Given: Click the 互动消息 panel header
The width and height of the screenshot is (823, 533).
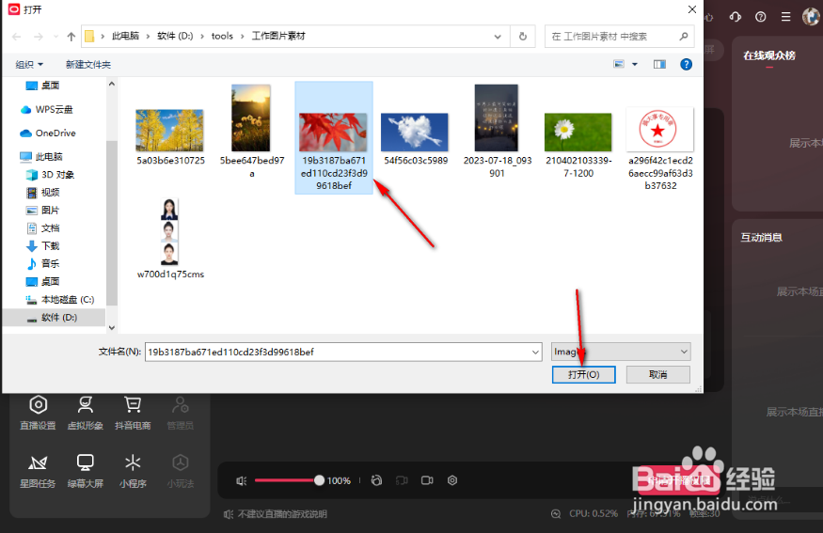Looking at the screenshot, I should (x=761, y=238).
